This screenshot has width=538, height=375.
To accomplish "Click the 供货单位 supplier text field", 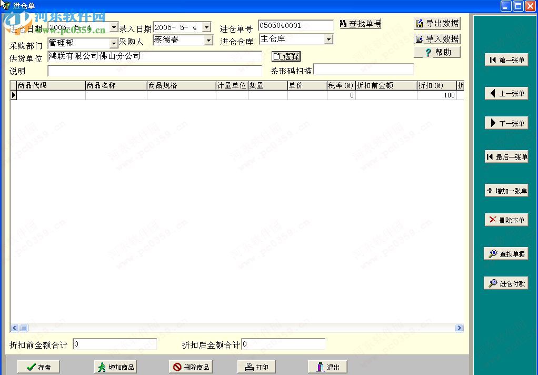I will [155, 56].
